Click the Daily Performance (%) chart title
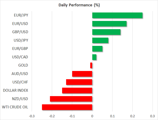The width and height of the screenshot is (158, 120). click(79, 5)
